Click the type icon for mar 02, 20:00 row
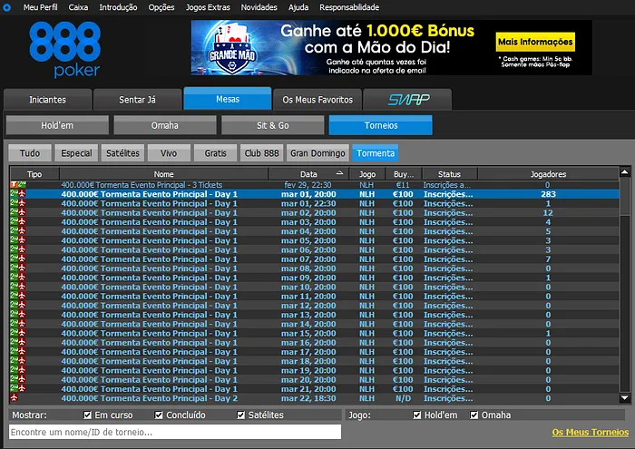635x449 pixels. [x=18, y=212]
